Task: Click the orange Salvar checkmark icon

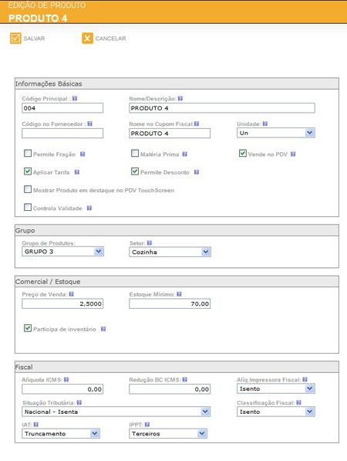Action: [x=15, y=38]
